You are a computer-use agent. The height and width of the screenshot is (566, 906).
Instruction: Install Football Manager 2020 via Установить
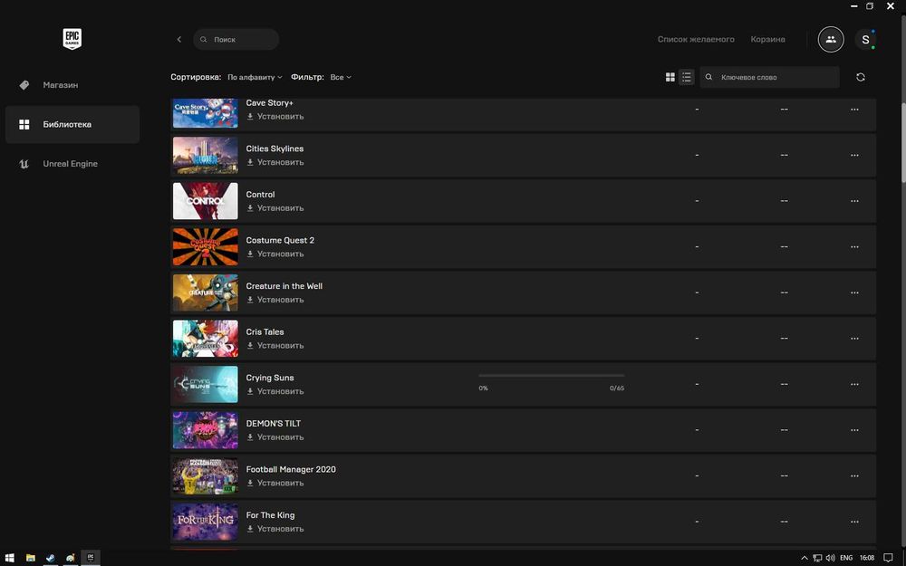275,483
